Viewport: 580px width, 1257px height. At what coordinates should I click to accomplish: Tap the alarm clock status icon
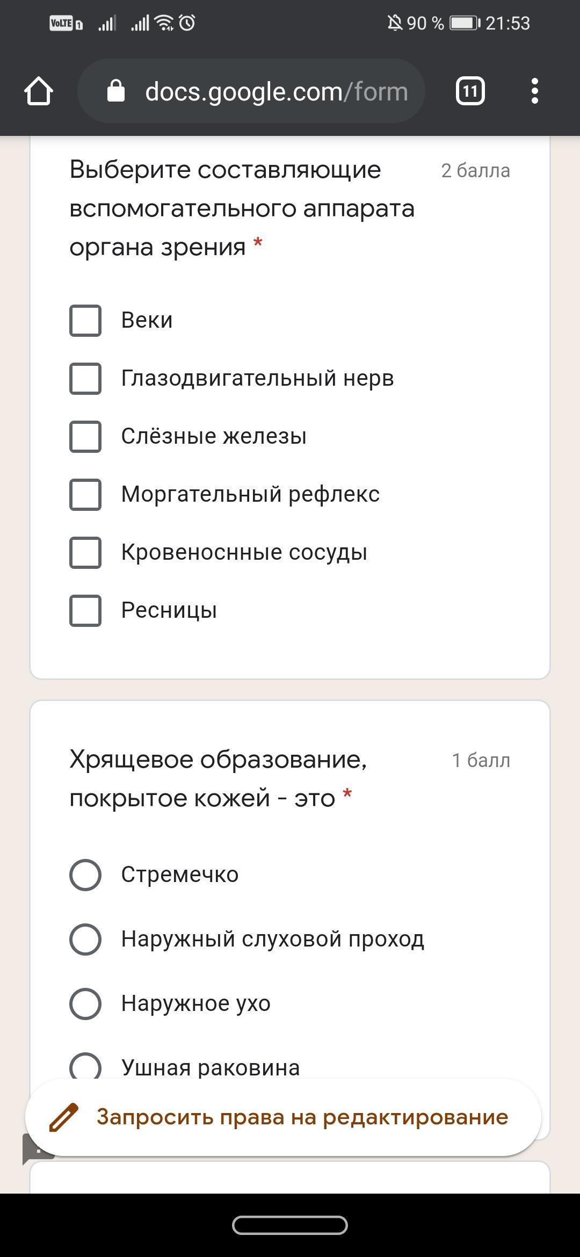point(187,23)
